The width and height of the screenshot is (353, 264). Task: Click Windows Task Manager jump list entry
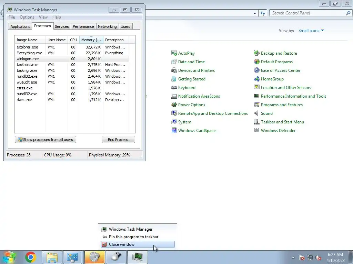click(138, 229)
